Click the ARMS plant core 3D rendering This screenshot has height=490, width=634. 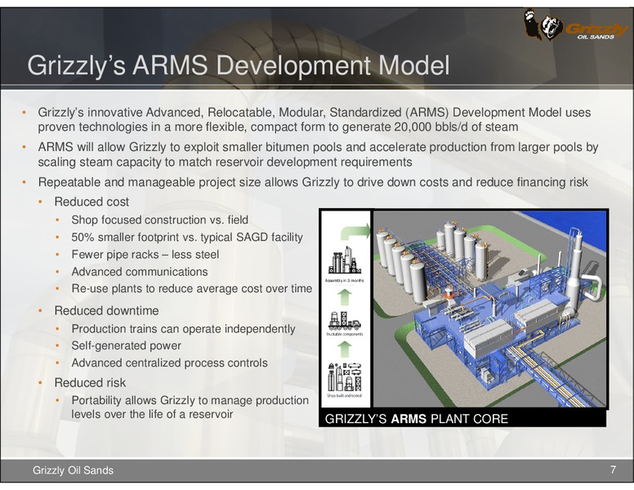pos(489,309)
